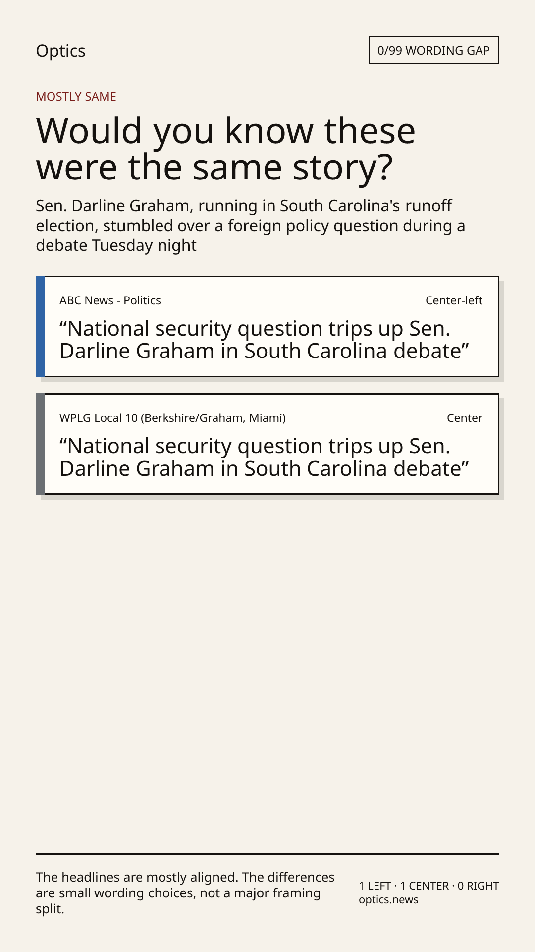The image size is (535, 952).
Task: Open the ABC News - Politics card
Action: 267,326
